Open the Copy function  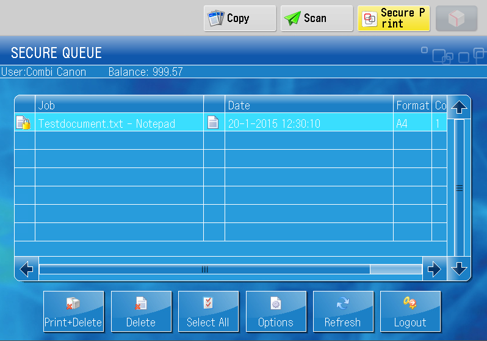click(x=239, y=18)
